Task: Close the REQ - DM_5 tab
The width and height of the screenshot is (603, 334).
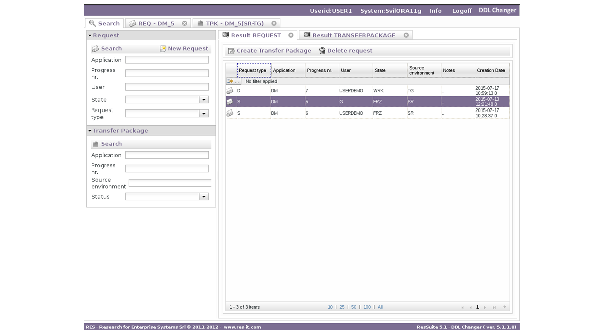Action: pyautogui.click(x=184, y=23)
